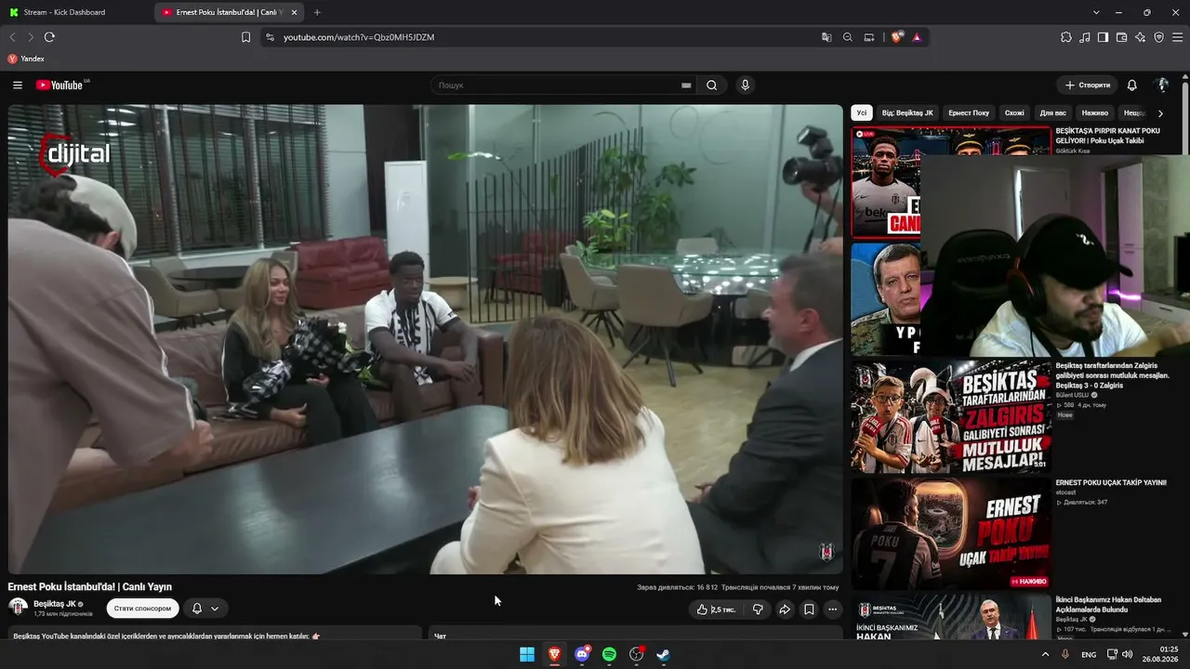The height and width of the screenshot is (669, 1190).
Task: Open the live BEŞİKTAŞ'A PIRPIR KANAT POKU video thumbnail
Action: 886,182
